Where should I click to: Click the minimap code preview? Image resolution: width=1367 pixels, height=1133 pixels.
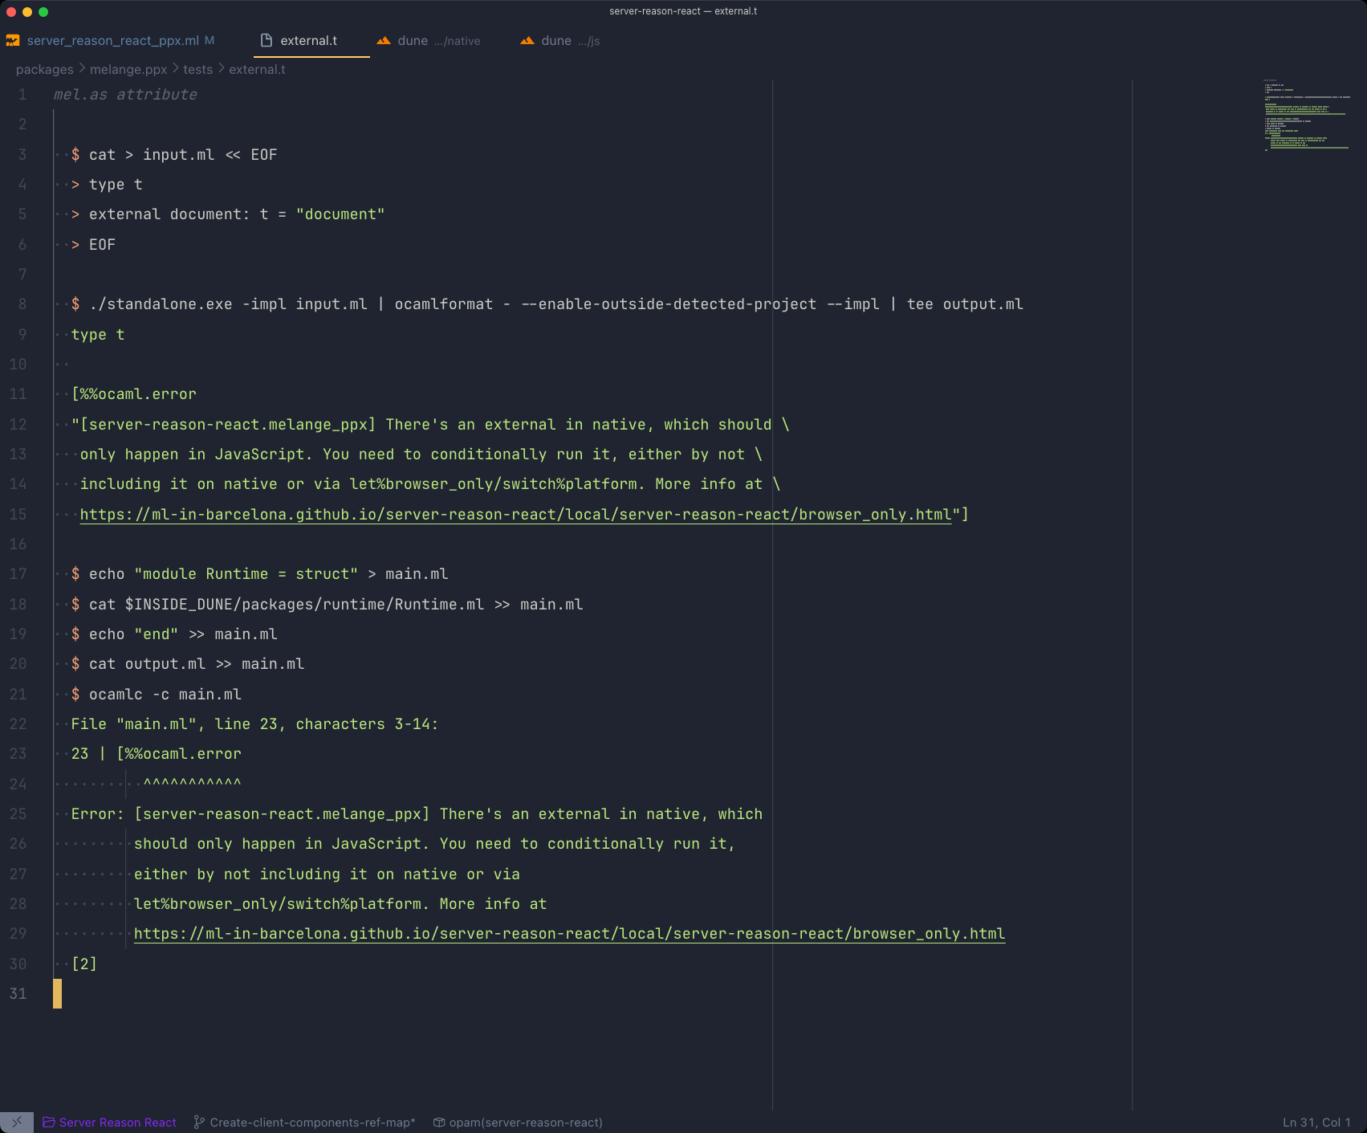coord(1306,115)
